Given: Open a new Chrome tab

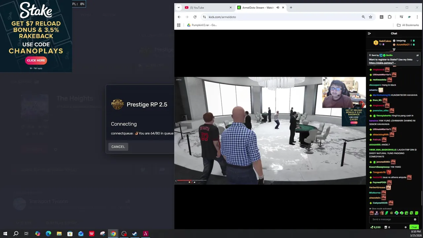Looking at the screenshot, I should tap(291, 8).
